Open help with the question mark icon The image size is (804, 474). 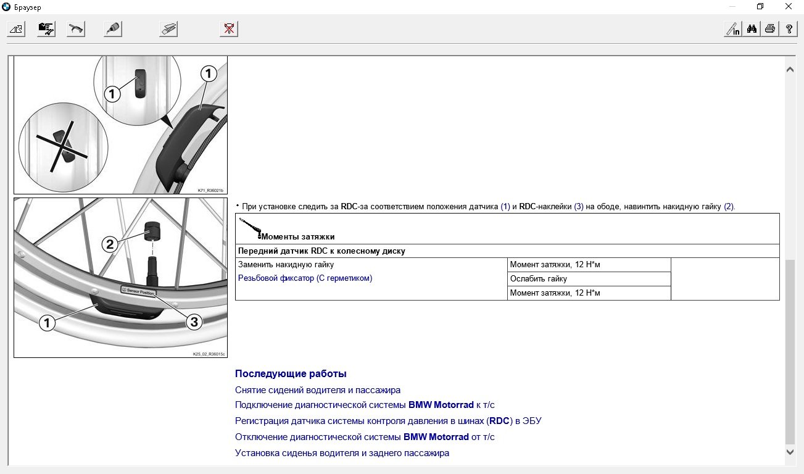pos(789,29)
